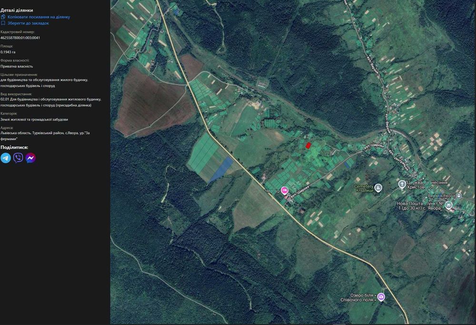Click the Деталі ділянки heading
476x325 pixels.
click(17, 10)
